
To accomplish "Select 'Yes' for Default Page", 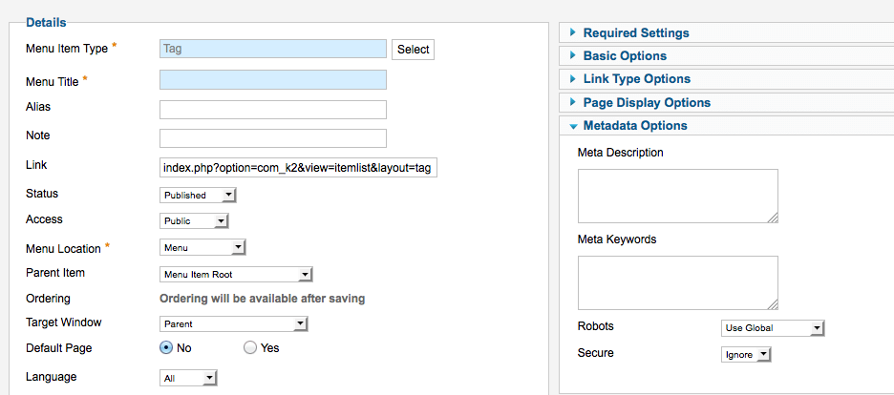I will tap(249, 347).
